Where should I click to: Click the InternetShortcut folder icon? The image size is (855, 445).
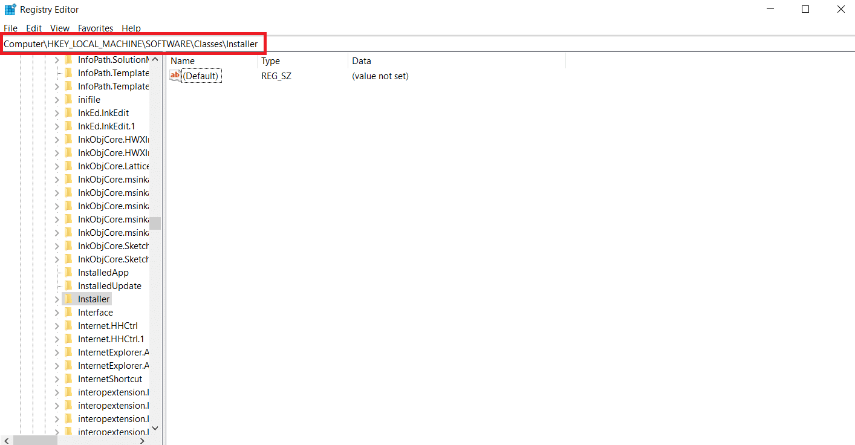pos(68,378)
